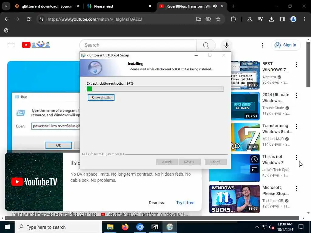Open the labs flask icon in toolbar
The width and height of the screenshot is (311, 233).
250,19
